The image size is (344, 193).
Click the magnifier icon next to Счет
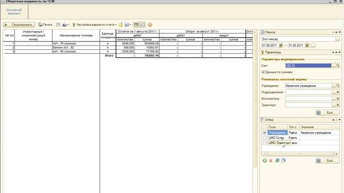[x=338, y=65]
